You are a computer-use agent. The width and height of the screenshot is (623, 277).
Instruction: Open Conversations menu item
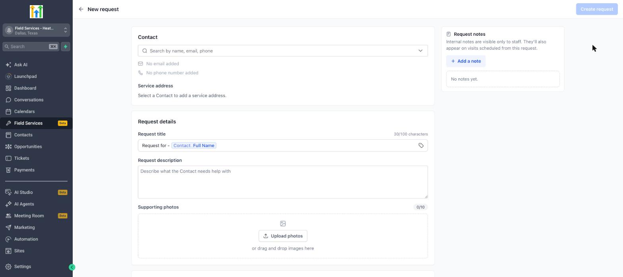click(36, 100)
